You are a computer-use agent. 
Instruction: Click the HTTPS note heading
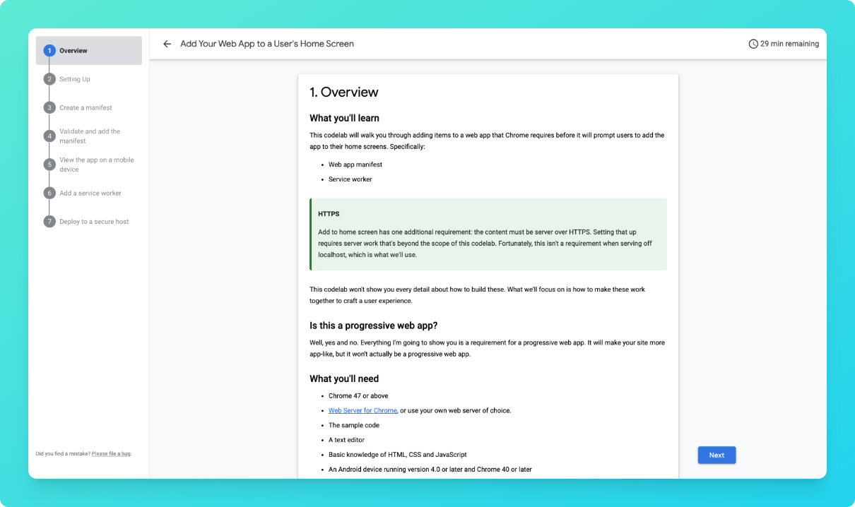tap(329, 213)
